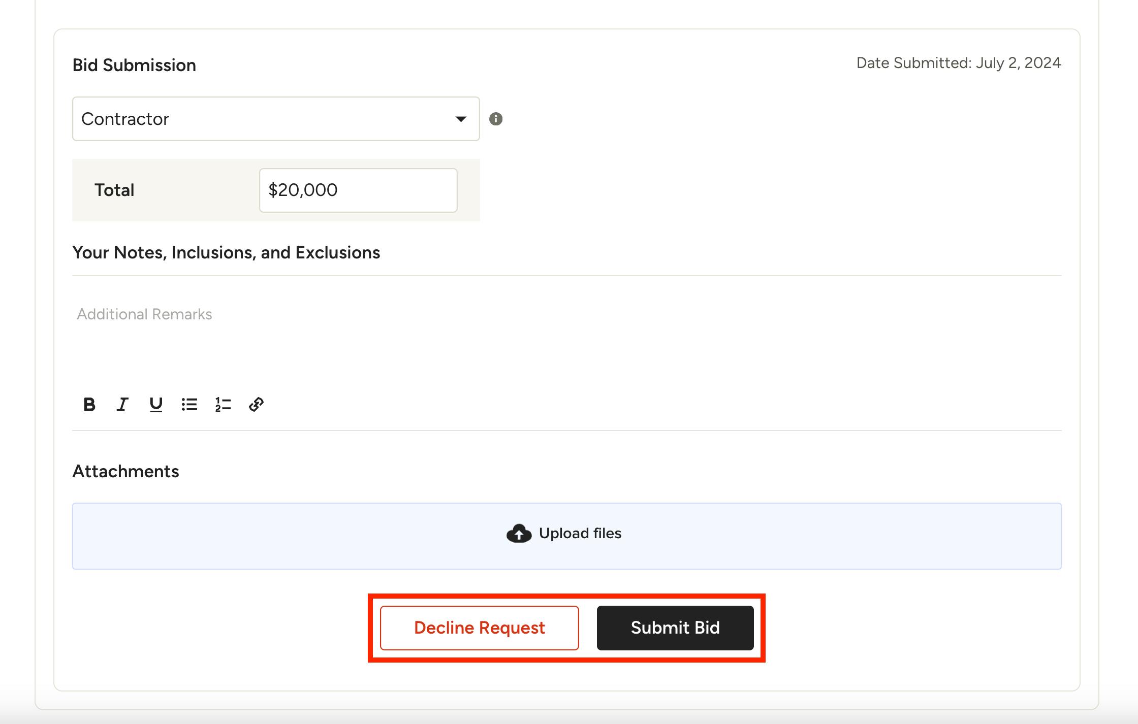1138x724 pixels.
Task: Click the Notes, Inclusions, and Exclusions heading
Action: (x=226, y=253)
